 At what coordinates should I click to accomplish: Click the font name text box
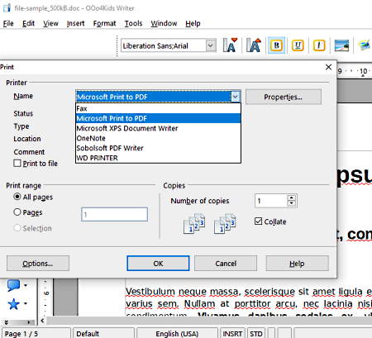tap(164, 45)
